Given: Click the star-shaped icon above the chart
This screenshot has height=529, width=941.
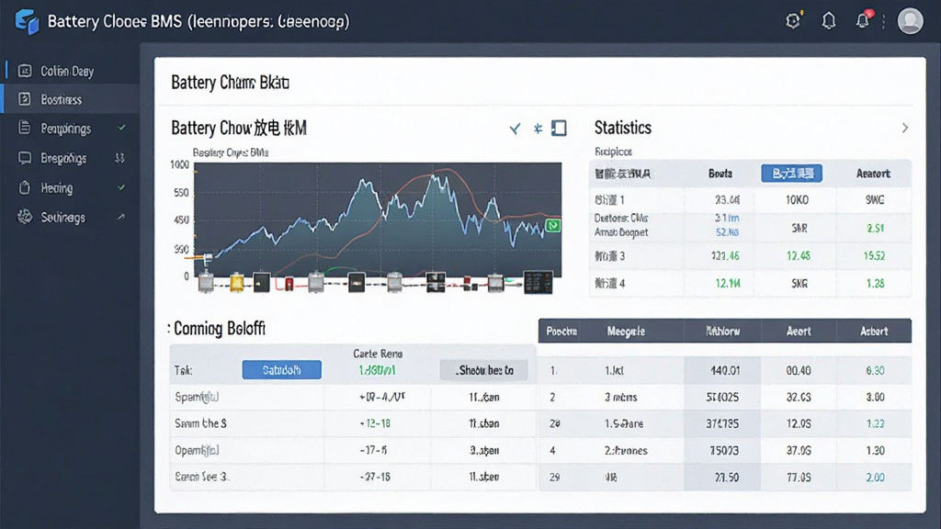Looking at the screenshot, I should 538,129.
